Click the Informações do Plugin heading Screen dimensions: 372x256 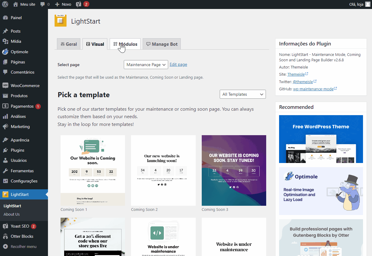click(305, 44)
